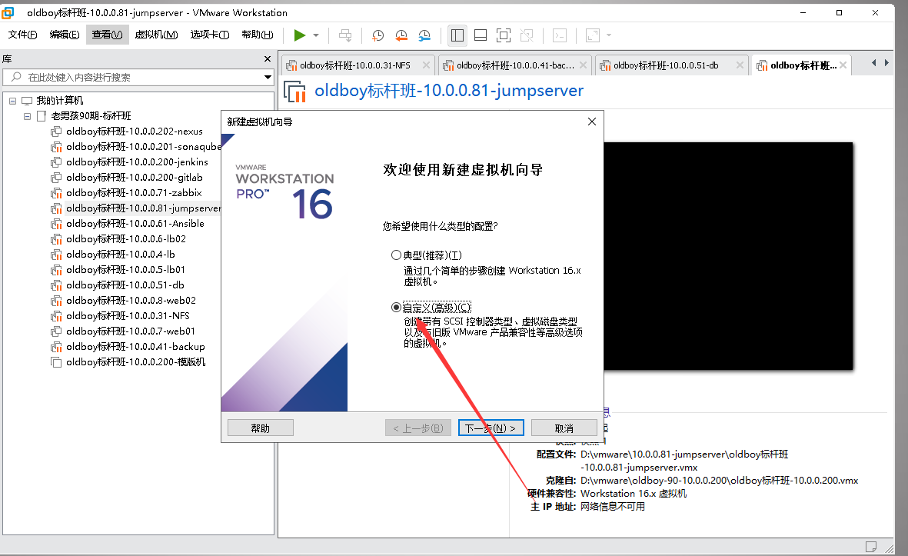This screenshot has height=556, width=908.
Task: Select VM 10.0.0.81-jumpserver in library
Action: 144,208
